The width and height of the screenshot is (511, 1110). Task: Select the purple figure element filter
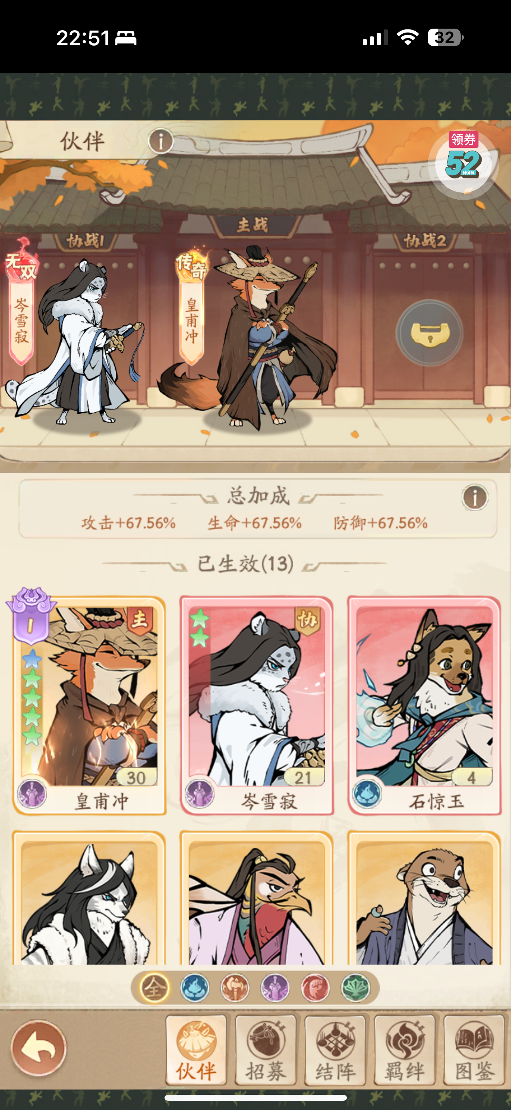click(275, 988)
